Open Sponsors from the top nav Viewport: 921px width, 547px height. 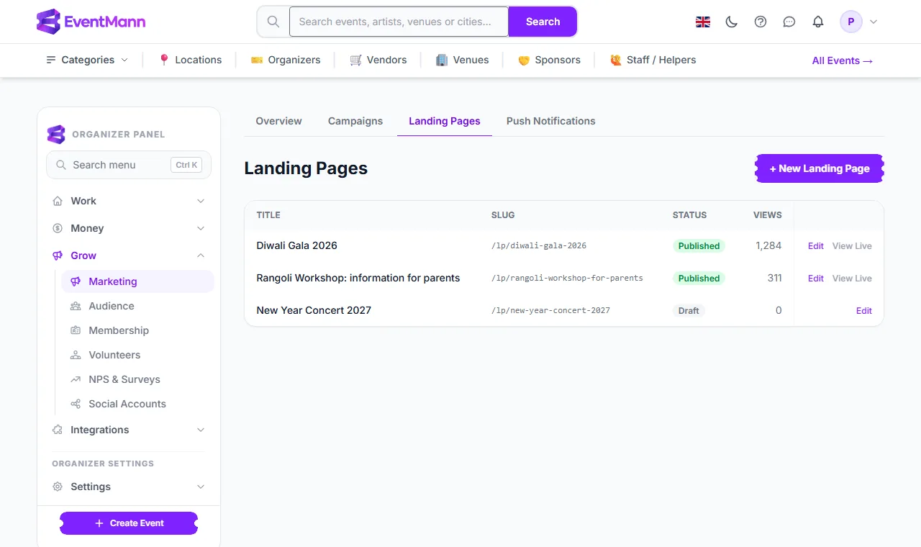pyautogui.click(x=549, y=60)
